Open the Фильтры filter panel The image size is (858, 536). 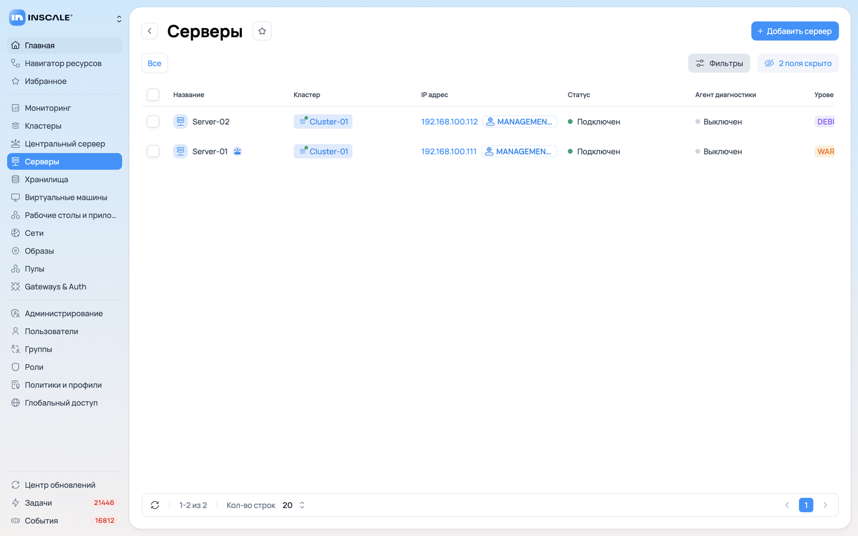coord(719,63)
